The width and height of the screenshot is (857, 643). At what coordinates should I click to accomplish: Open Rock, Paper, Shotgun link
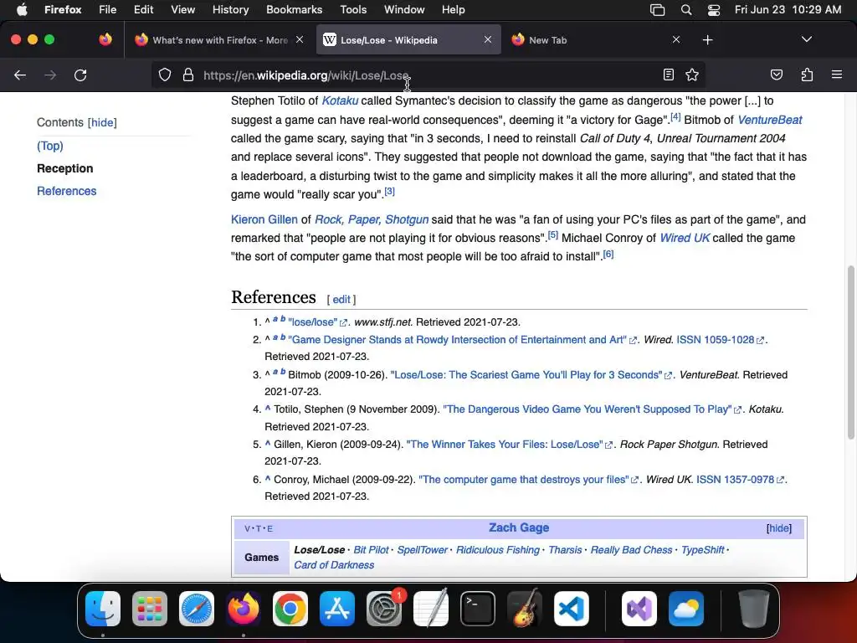click(x=372, y=219)
